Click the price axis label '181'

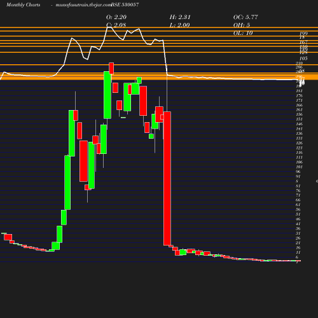299,91
